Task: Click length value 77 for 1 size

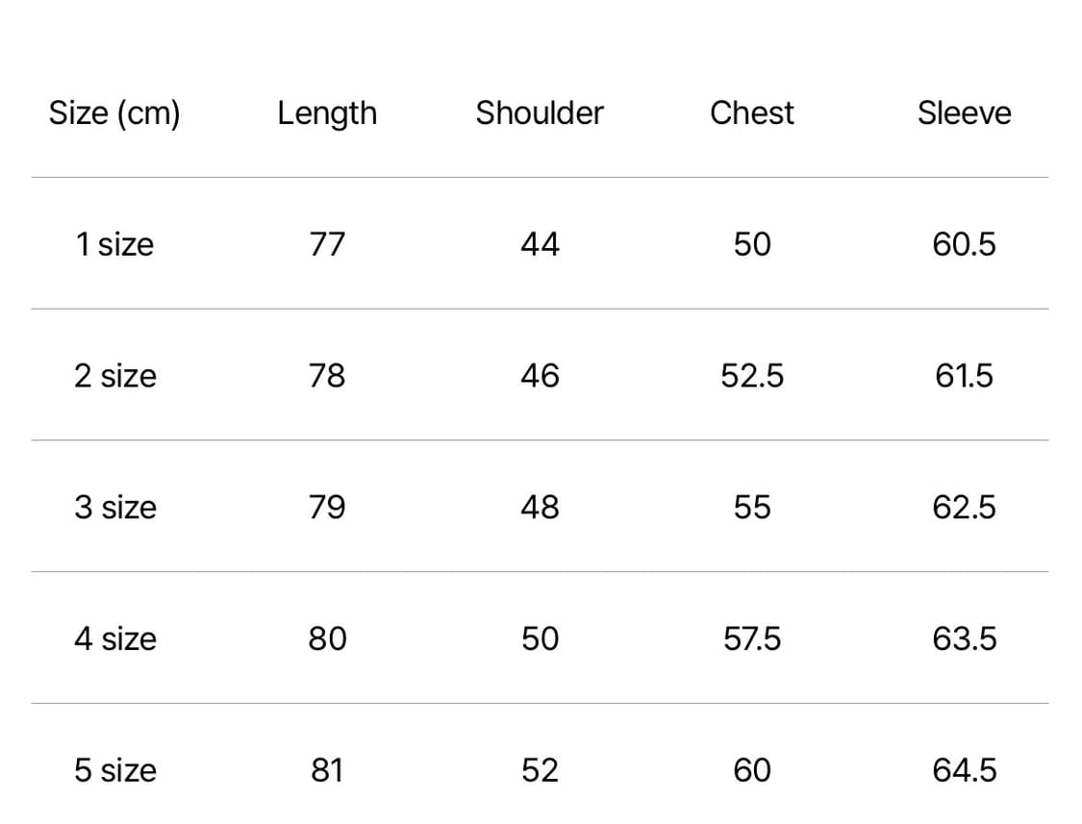Action: point(327,244)
